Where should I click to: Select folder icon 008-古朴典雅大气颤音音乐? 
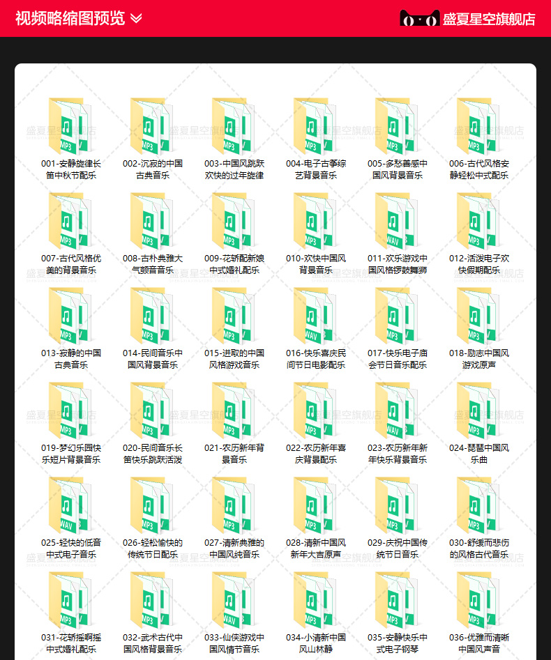(152, 221)
